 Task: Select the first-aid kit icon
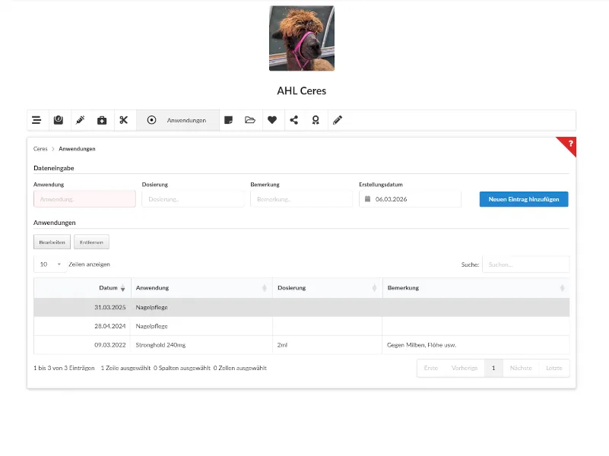(102, 120)
